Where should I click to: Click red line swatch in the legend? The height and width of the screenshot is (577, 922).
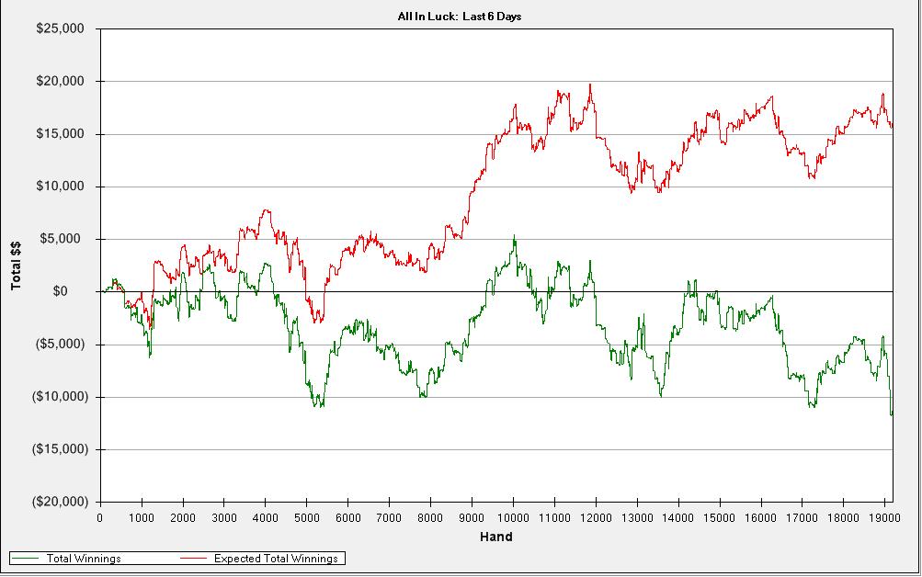195,558
